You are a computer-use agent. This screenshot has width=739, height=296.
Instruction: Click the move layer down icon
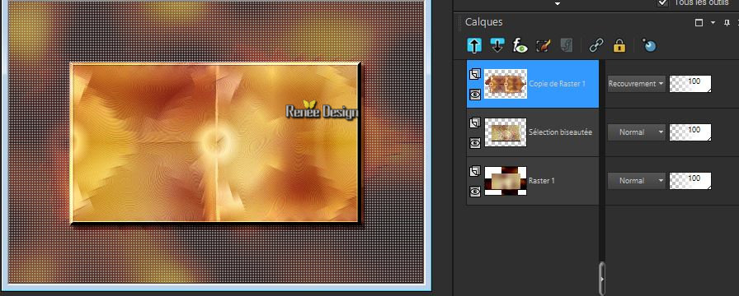[x=497, y=45]
